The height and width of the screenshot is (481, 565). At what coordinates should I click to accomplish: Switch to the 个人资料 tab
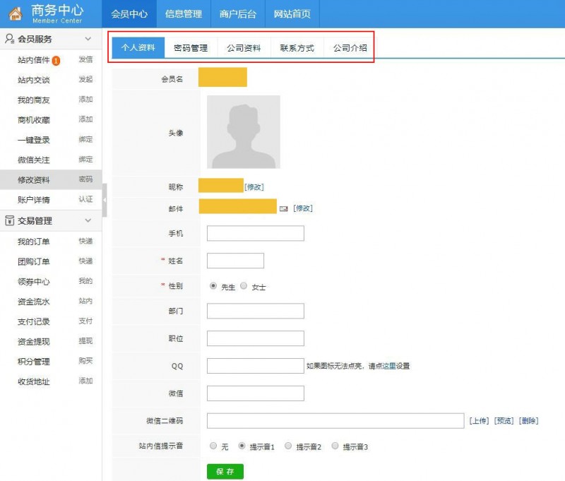pyautogui.click(x=138, y=47)
